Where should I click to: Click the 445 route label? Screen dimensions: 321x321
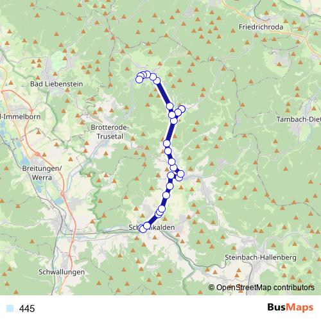click(27, 309)
